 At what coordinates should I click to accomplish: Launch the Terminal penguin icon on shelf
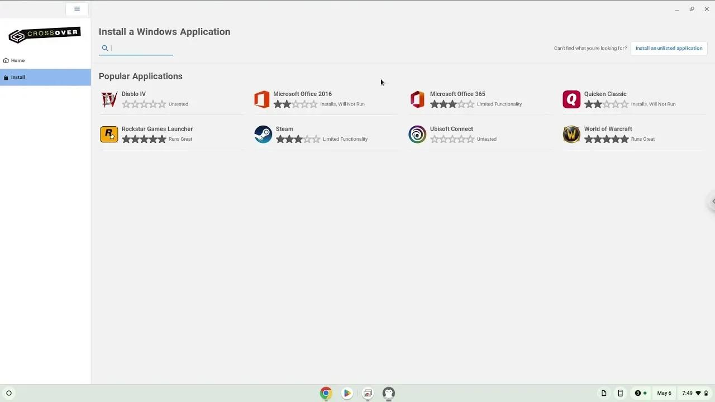(388, 393)
